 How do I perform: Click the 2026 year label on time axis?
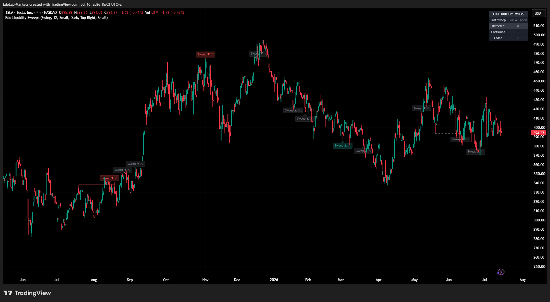click(274, 280)
